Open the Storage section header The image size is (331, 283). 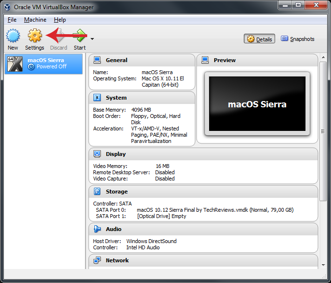(203, 192)
